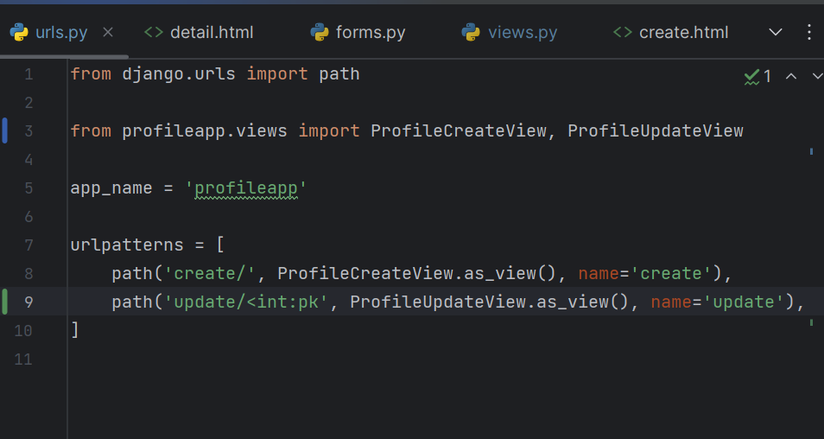This screenshot has width=824, height=439.
Task: Click the HTML icon on create.html tab
Action: point(622,33)
